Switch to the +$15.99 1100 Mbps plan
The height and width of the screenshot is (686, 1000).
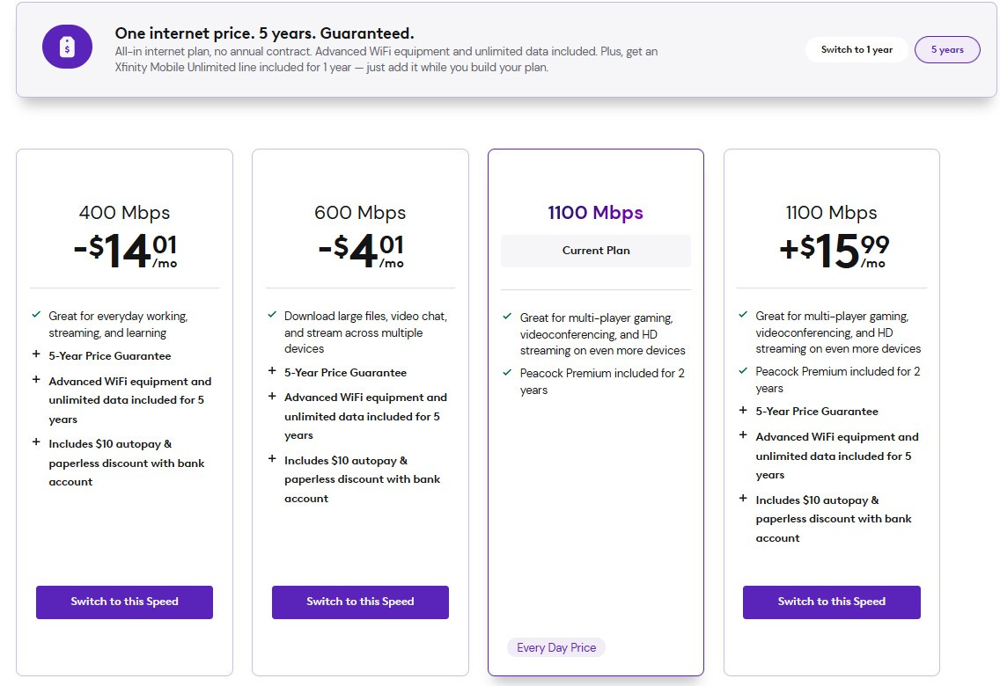[832, 602]
